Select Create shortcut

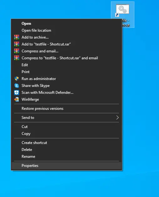point(66,143)
